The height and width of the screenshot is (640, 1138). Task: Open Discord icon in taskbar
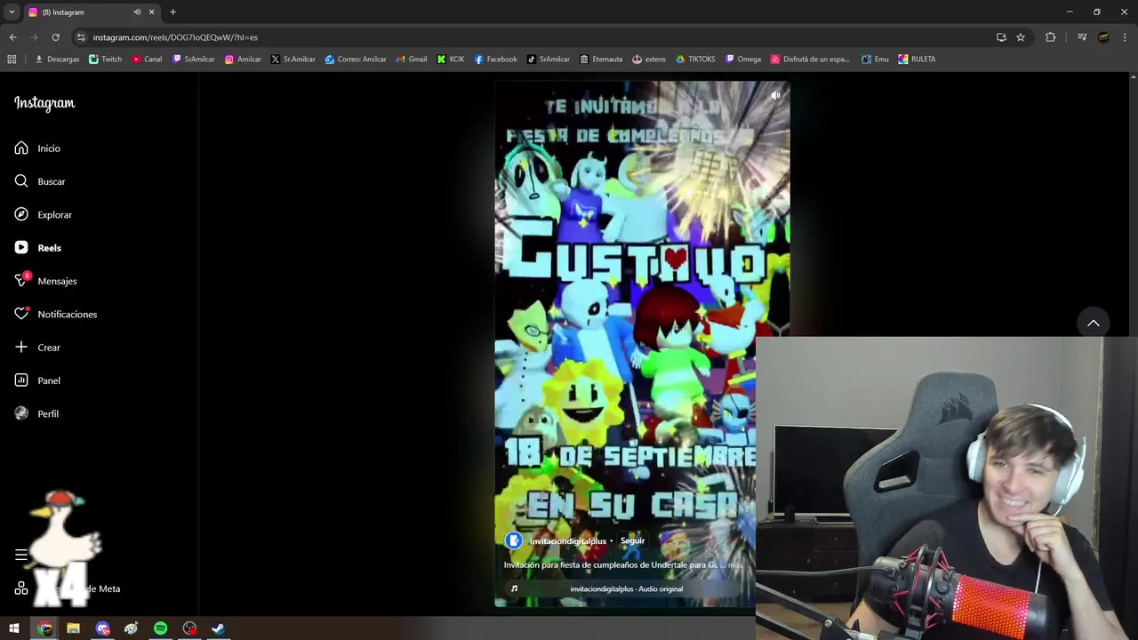102,628
